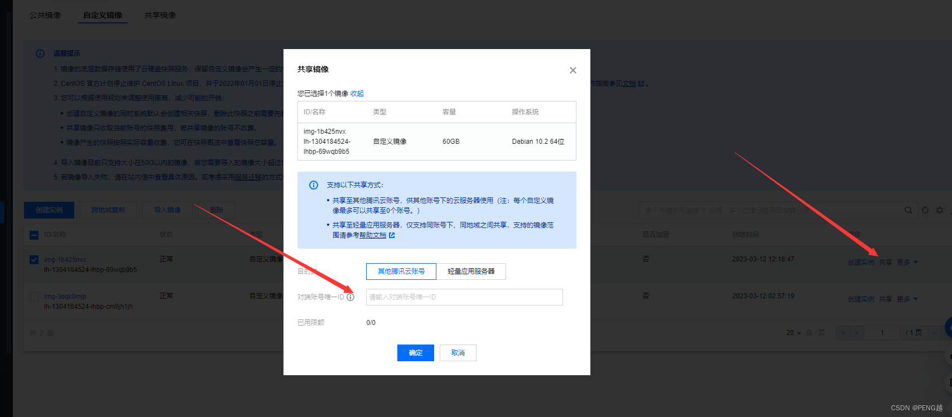Go to previous page pagination arrow
The height and width of the screenshot is (417, 952).
point(857,333)
